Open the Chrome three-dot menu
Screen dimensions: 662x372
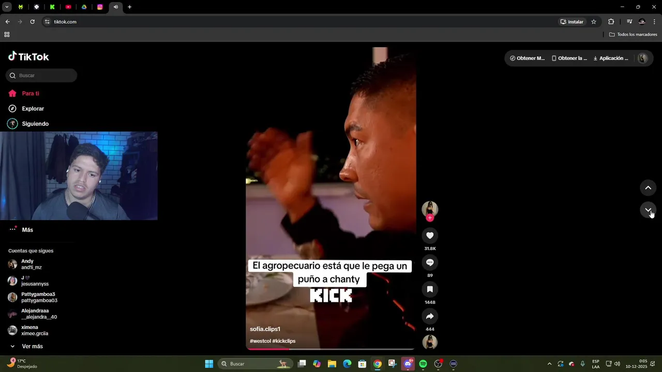click(x=654, y=22)
